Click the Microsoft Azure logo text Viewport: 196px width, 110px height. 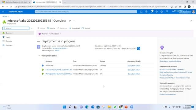(x=16, y=12)
